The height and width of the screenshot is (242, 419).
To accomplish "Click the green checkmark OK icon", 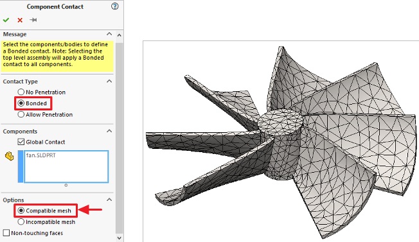I will (6, 20).
